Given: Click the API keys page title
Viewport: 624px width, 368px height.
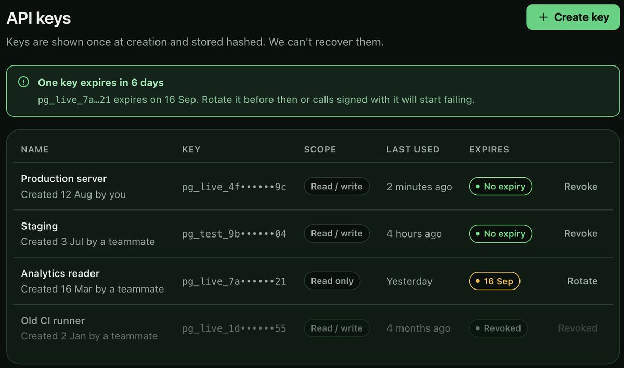Looking at the screenshot, I should point(38,18).
